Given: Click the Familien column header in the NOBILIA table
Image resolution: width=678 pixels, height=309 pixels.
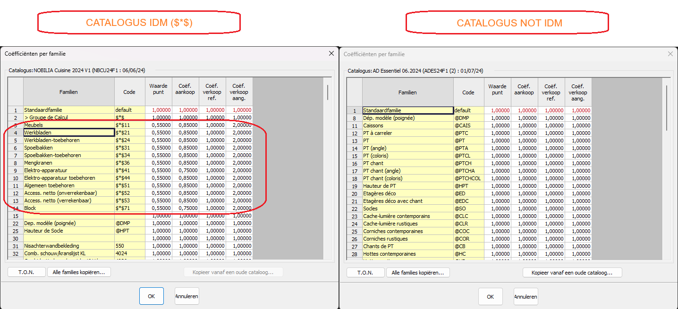Looking at the screenshot, I should pyautogui.click(x=69, y=92).
